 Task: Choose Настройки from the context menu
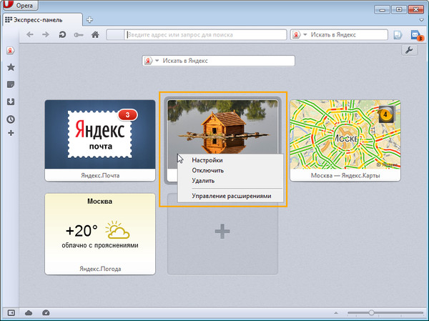tap(207, 160)
